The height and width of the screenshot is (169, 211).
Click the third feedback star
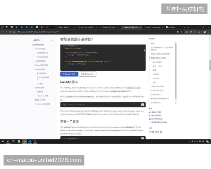pyautogui.click(x=156, y=132)
